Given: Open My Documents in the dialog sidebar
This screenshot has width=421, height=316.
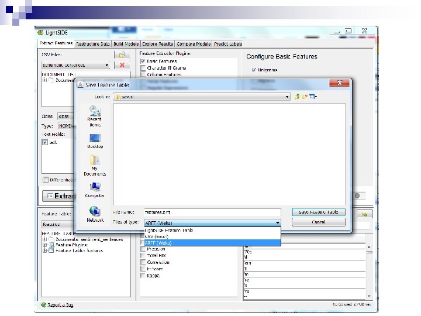Looking at the screenshot, I should [95, 165].
